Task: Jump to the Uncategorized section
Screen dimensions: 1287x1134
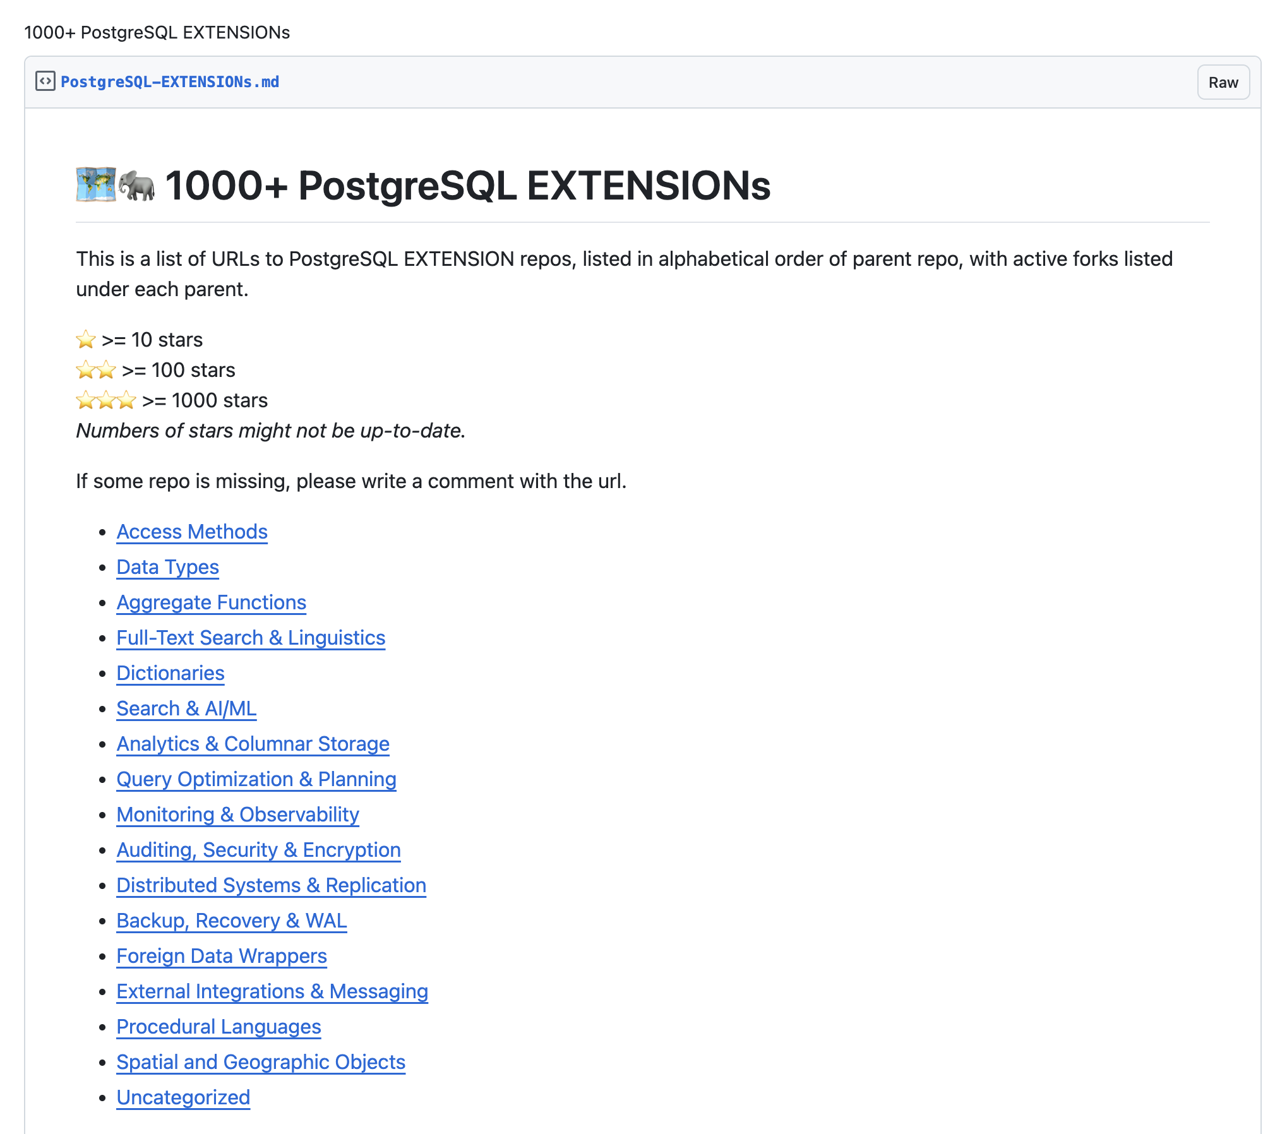Action: (x=184, y=1097)
